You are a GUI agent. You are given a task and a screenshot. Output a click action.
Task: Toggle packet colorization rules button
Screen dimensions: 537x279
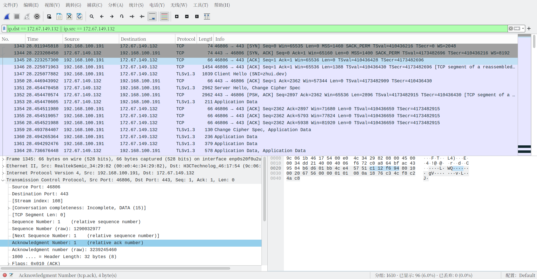164,17
